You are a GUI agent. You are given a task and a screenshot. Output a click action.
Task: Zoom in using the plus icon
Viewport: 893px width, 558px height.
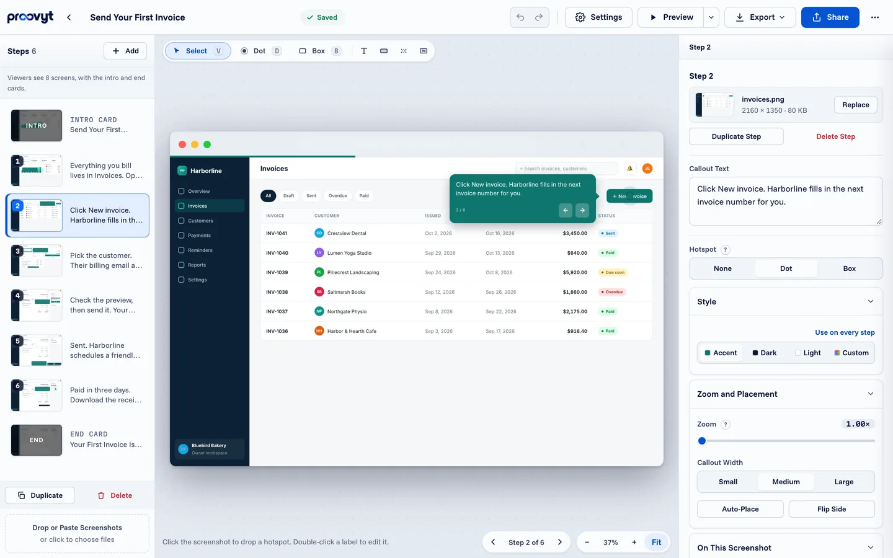(634, 542)
